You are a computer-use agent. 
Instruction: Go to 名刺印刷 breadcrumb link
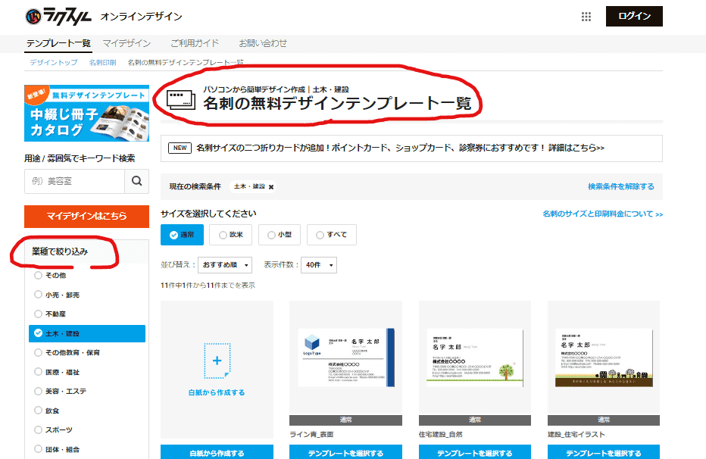103,63
